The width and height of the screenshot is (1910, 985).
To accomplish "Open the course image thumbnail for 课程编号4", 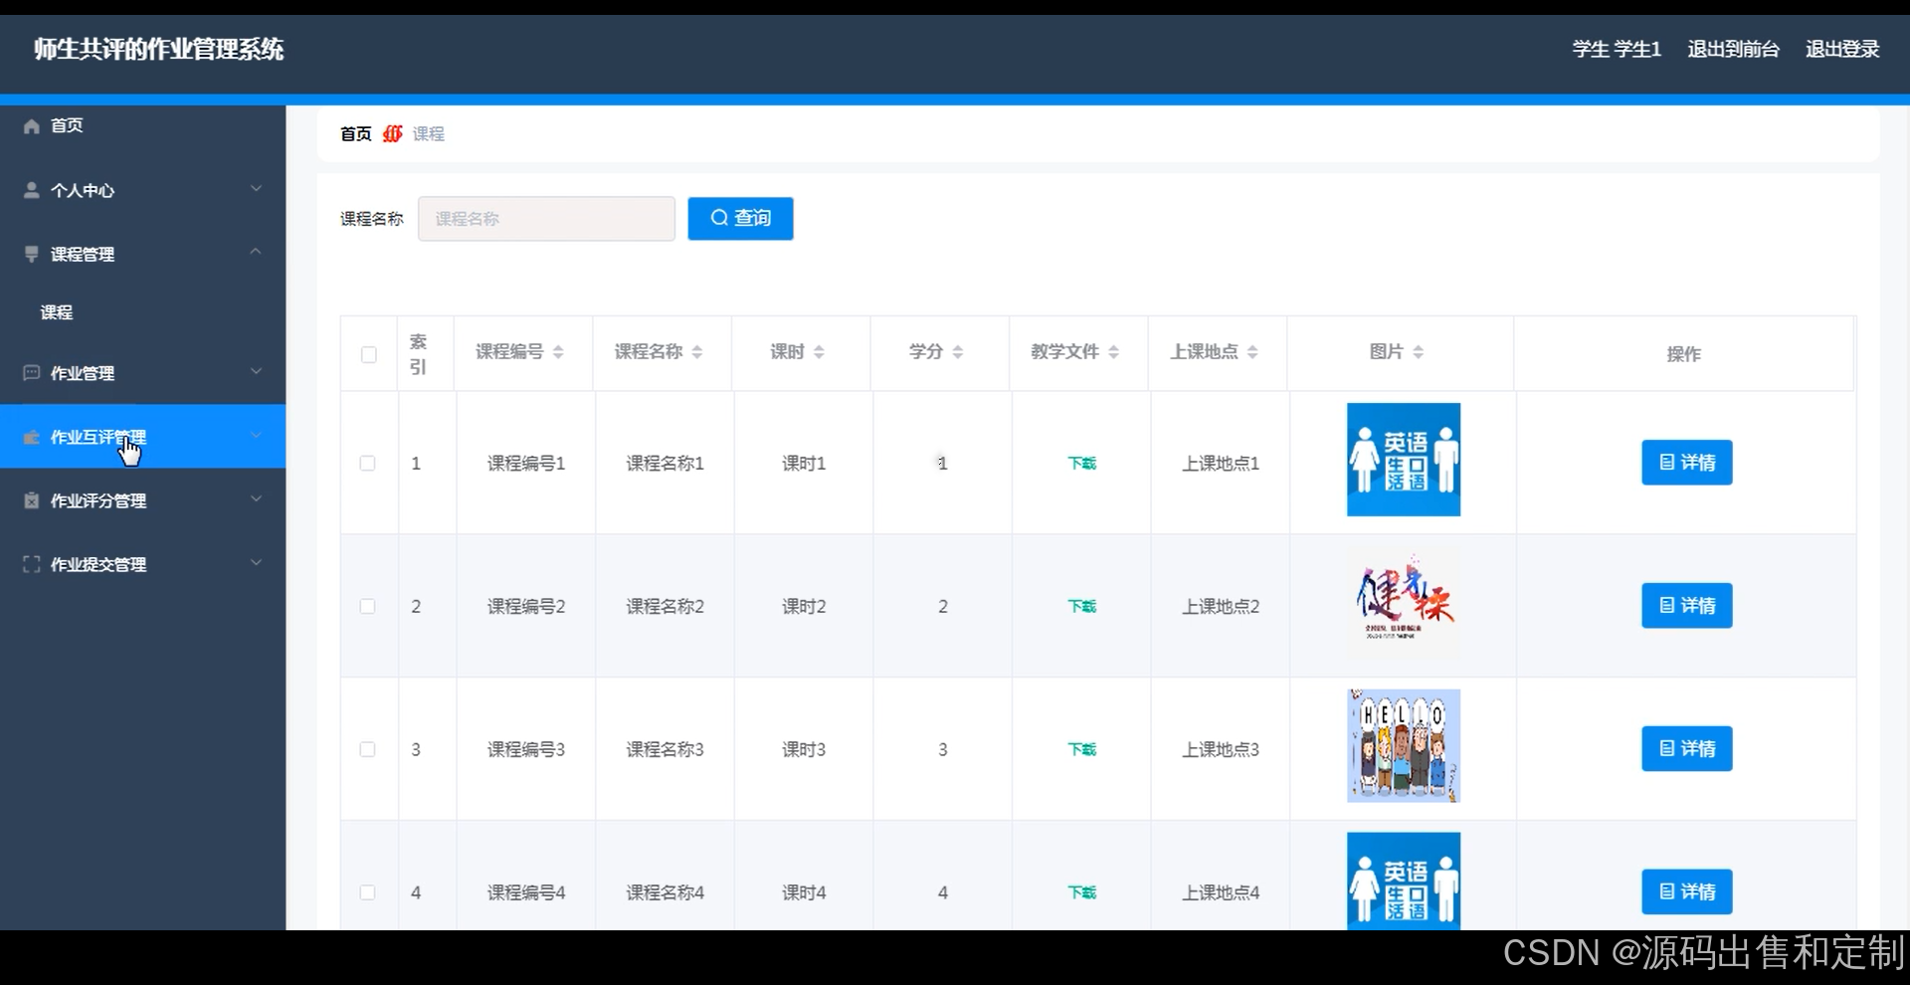I will (x=1404, y=882).
